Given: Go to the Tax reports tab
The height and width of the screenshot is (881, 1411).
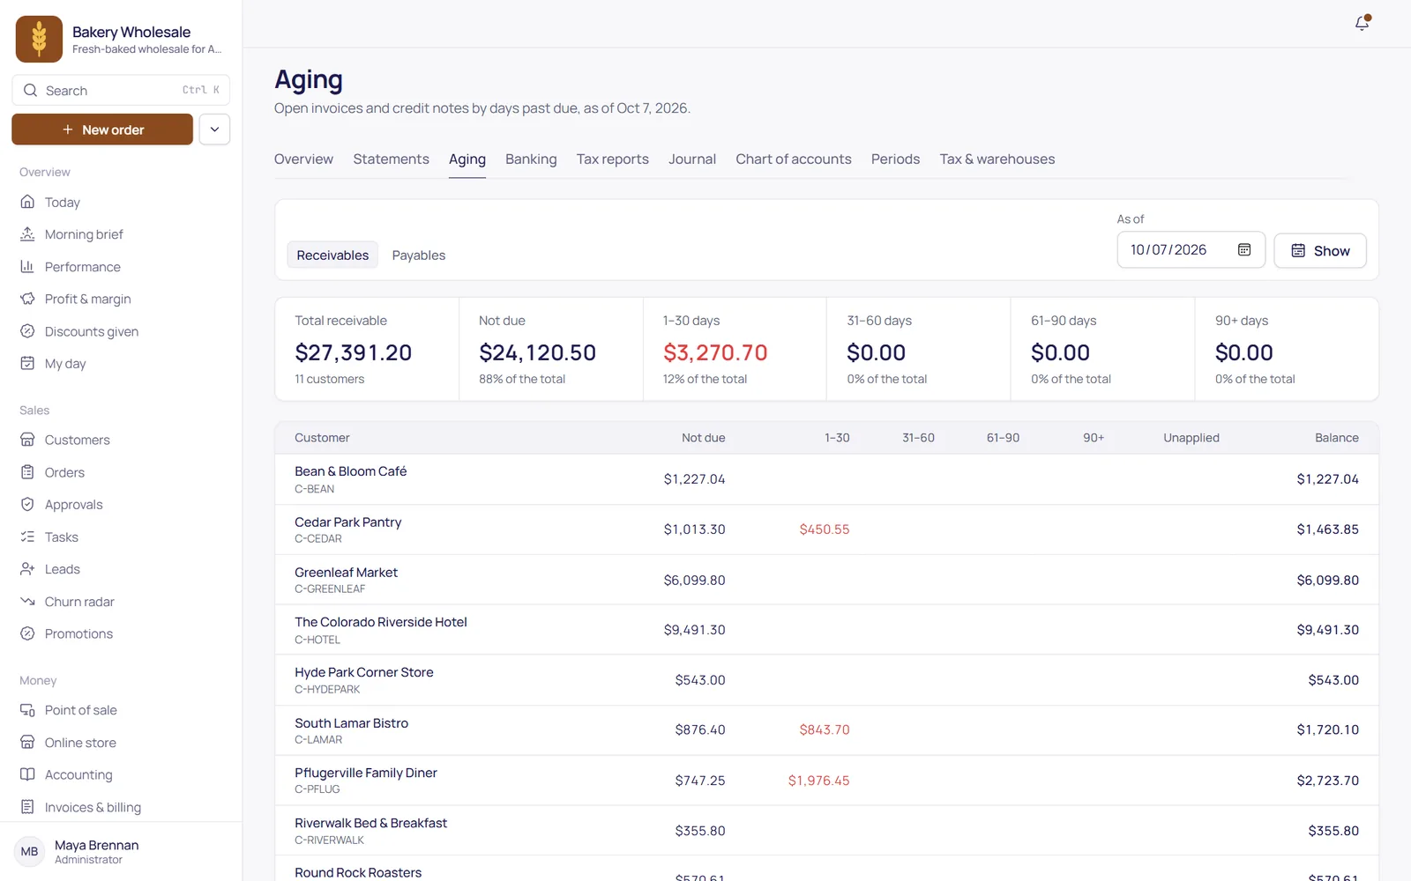Looking at the screenshot, I should tap(612, 159).
